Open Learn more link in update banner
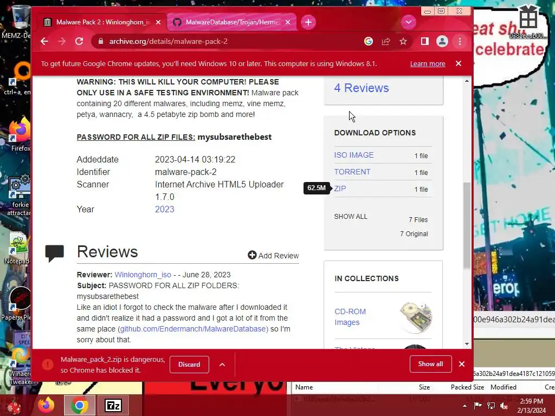Screen dimensions: 555x416 (428, 64)
